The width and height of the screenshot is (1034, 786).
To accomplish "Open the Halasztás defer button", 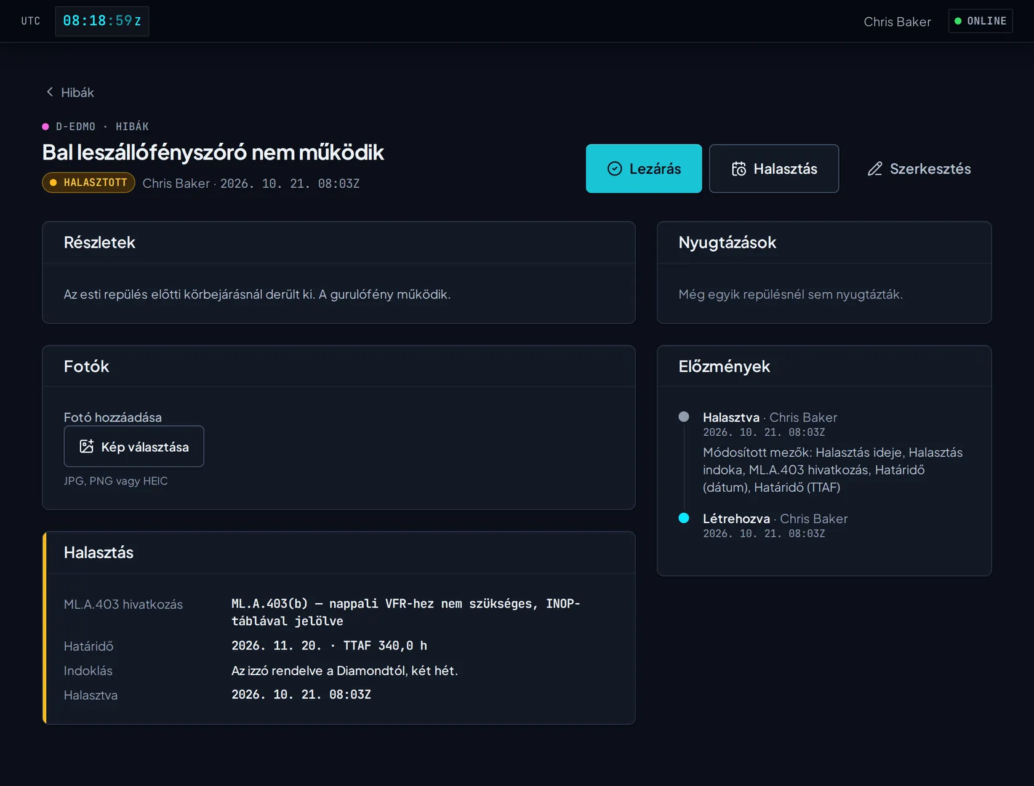I will [774, 169].
